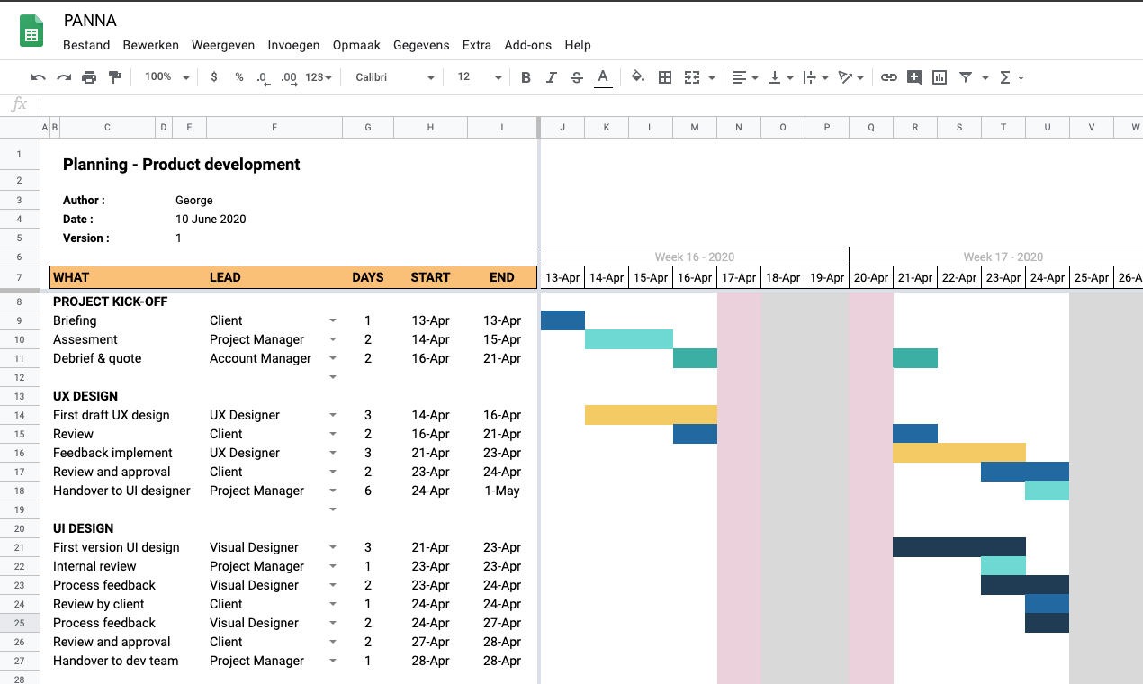Insert chart using chart icon
The image size is (1143, 684).
pyautogui.click(x=940, y=77)
